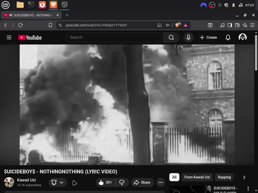Click the install app icon in address bar
This screenshot has height=193, width=258.
(159, 25)
